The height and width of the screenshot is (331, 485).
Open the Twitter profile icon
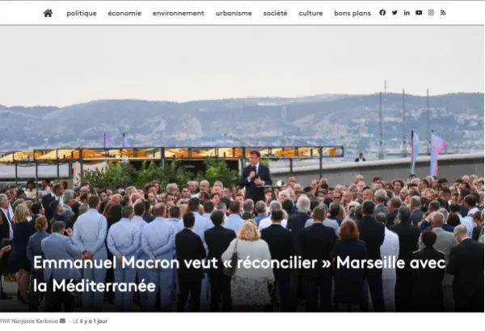tap(394, 13)
